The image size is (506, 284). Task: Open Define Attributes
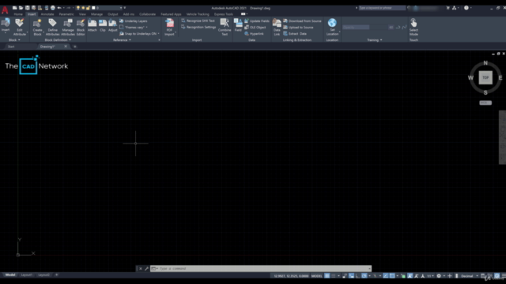pyautogui.click(x=52, y=27)
